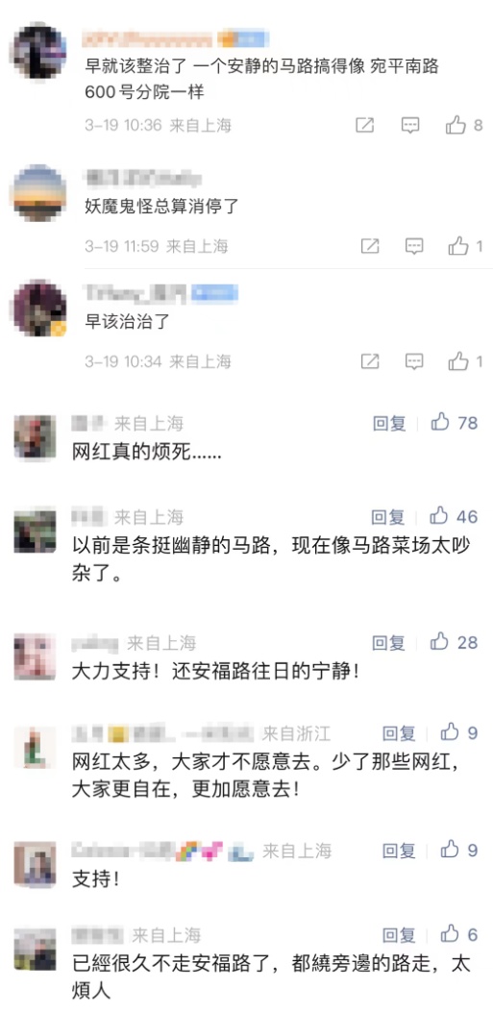Image resolution: width=493 pixels, height=1013 pixels.
Task: Reply to the comment from 浙江
Action: [x=399, y=733]
